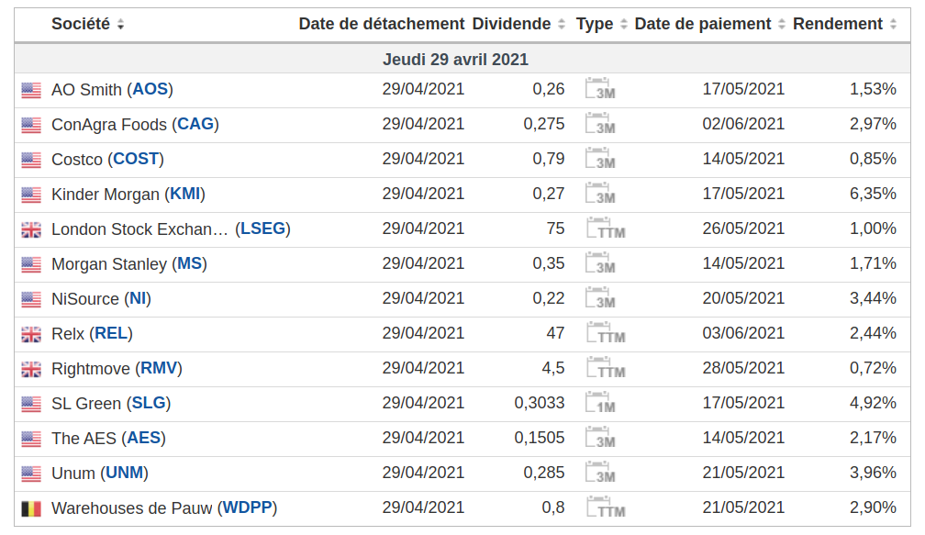Click the 3M calendar icon in Costco row

click(x=600, y=158)
